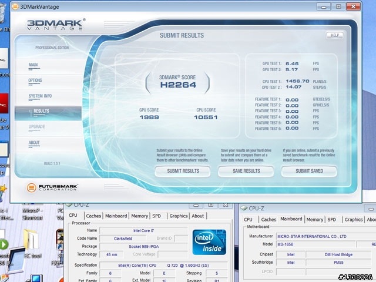
Task: Click the Futuremark Corporation logo icon
Action: pos(31,187)
